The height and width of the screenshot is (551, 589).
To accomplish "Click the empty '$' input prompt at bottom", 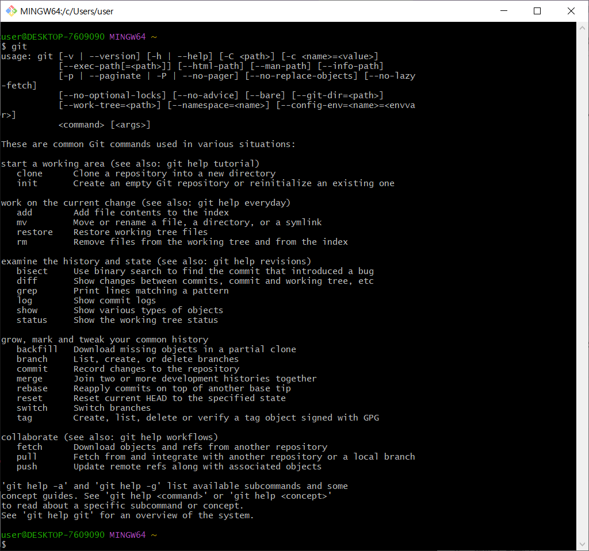I will [4, 544].
